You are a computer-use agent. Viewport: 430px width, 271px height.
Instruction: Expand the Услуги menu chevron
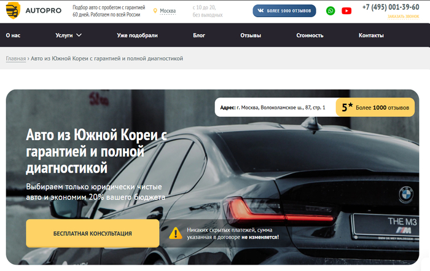(x=79, y=35)
